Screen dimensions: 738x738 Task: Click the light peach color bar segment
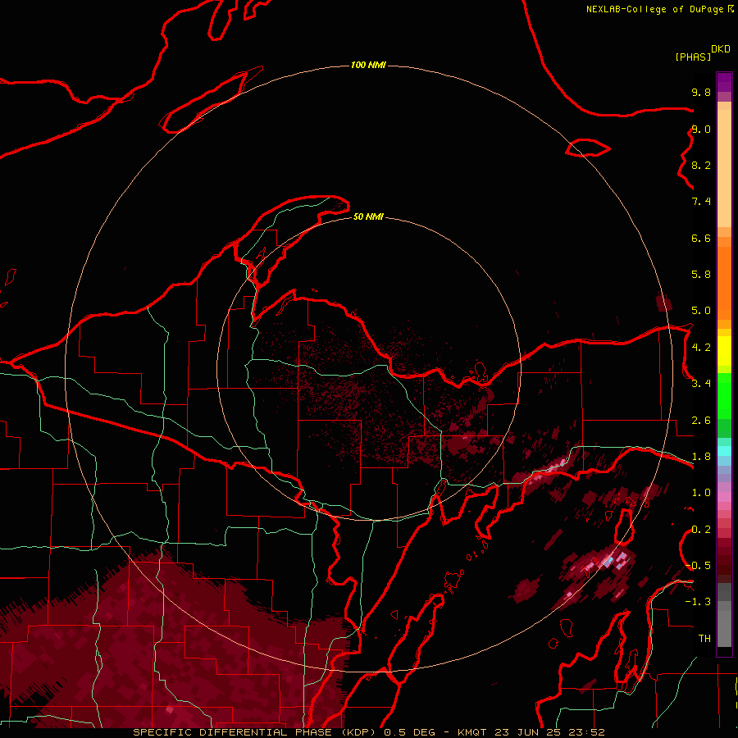click(x=724, y=168)
